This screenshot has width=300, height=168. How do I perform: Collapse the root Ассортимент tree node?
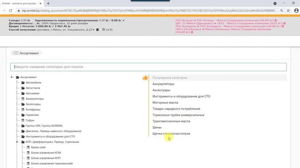12,77
